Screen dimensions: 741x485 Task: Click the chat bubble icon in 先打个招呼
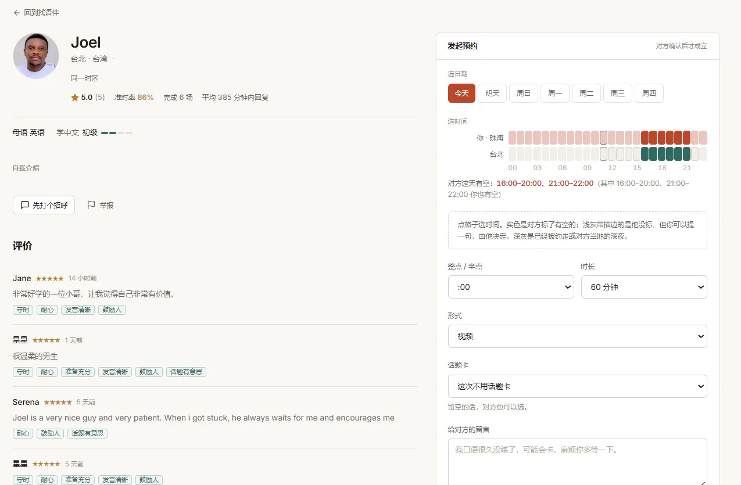click(x=25, y=205)
